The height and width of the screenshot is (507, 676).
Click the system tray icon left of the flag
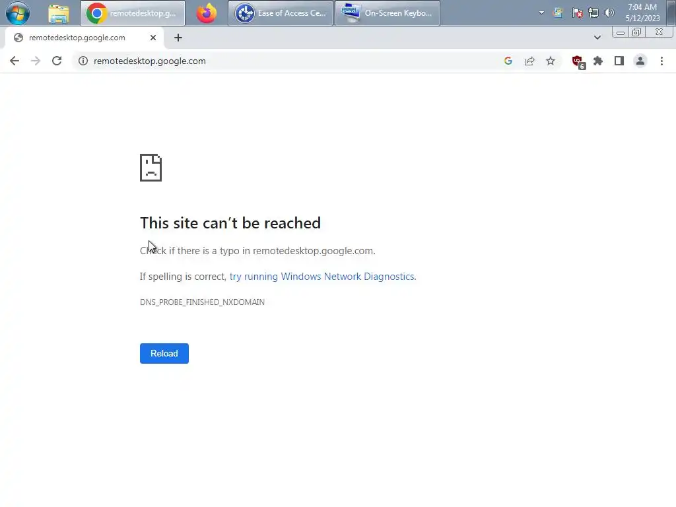558,13
